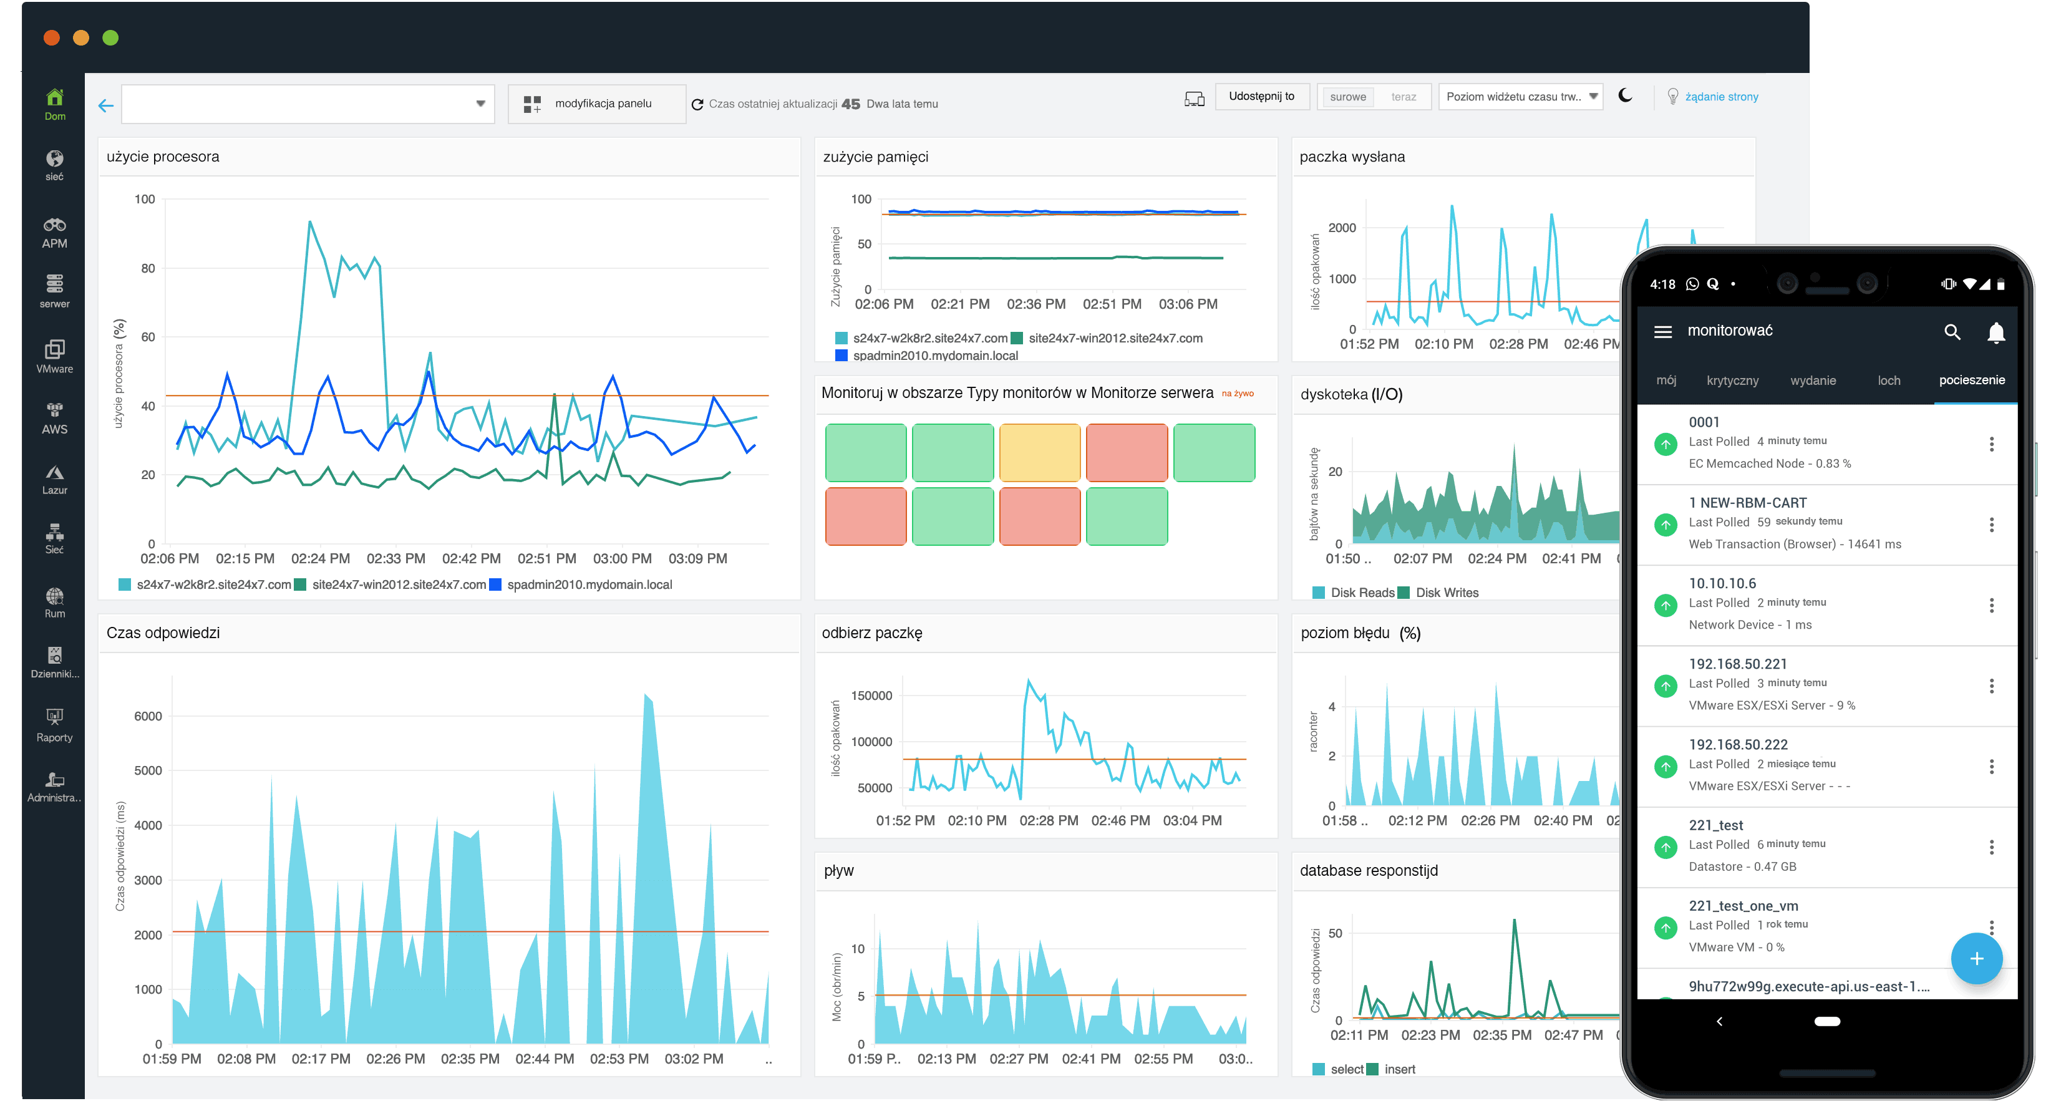The image size is (2061, 1101).
Task: Open the search icon in the mobile app
Action: (x=1953, y=331)
